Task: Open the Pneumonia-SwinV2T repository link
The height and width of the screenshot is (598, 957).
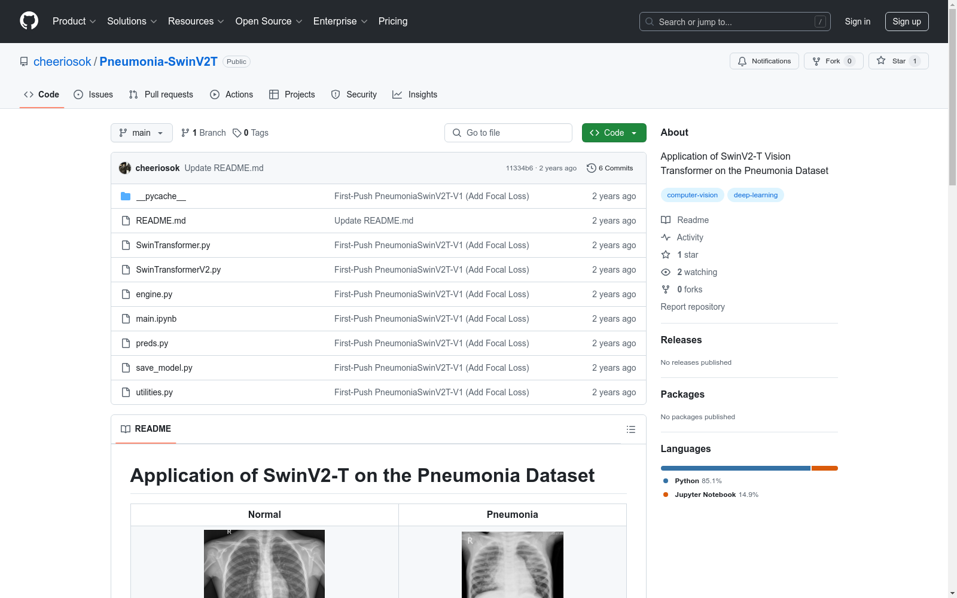Action: 159,62
